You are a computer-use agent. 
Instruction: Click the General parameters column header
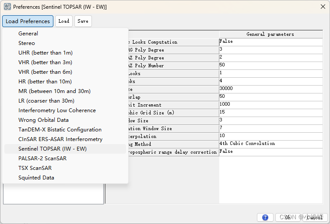click(x=270, y=34)
